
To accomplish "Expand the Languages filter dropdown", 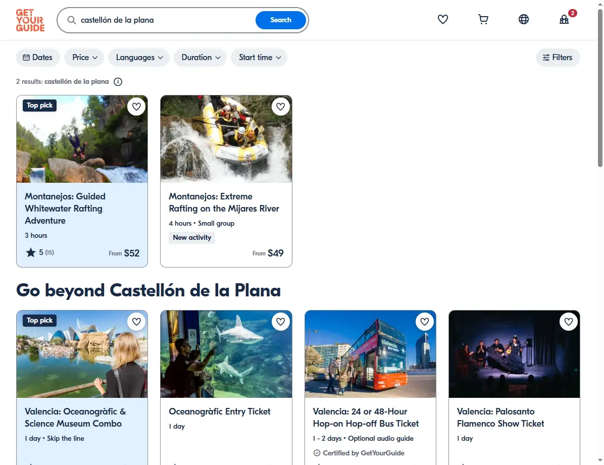I will 139,58.
